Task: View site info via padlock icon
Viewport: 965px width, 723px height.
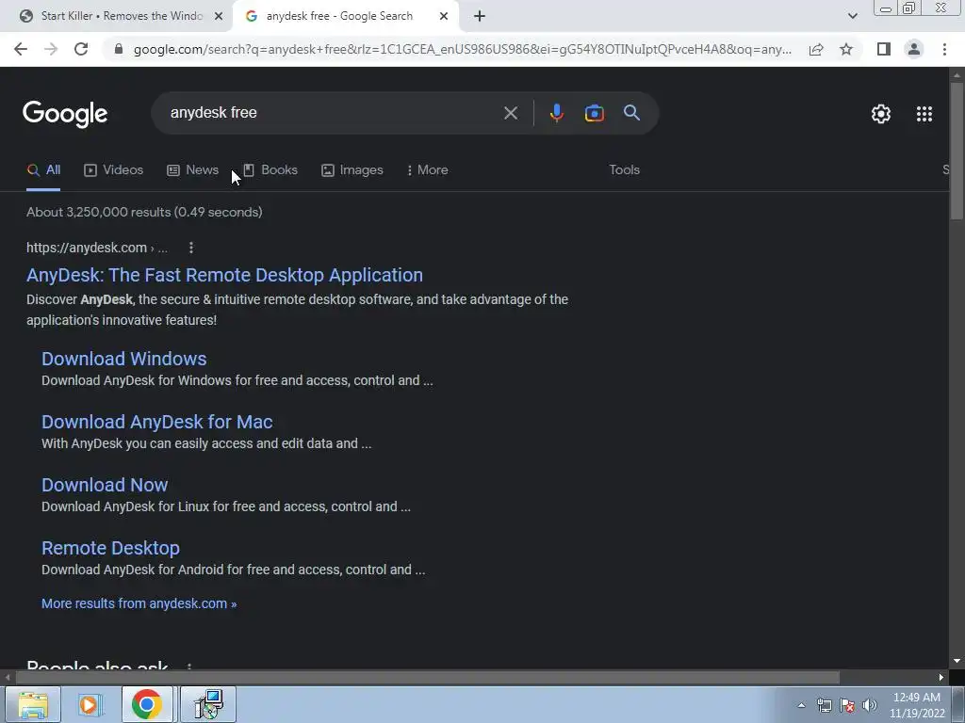Action: (x=119, y=49)
